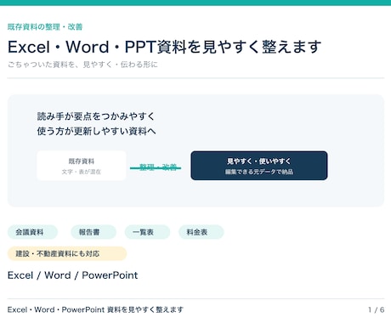Select the 報告書 tag
This screenshot has width=391, height=323.
point(93,232)
